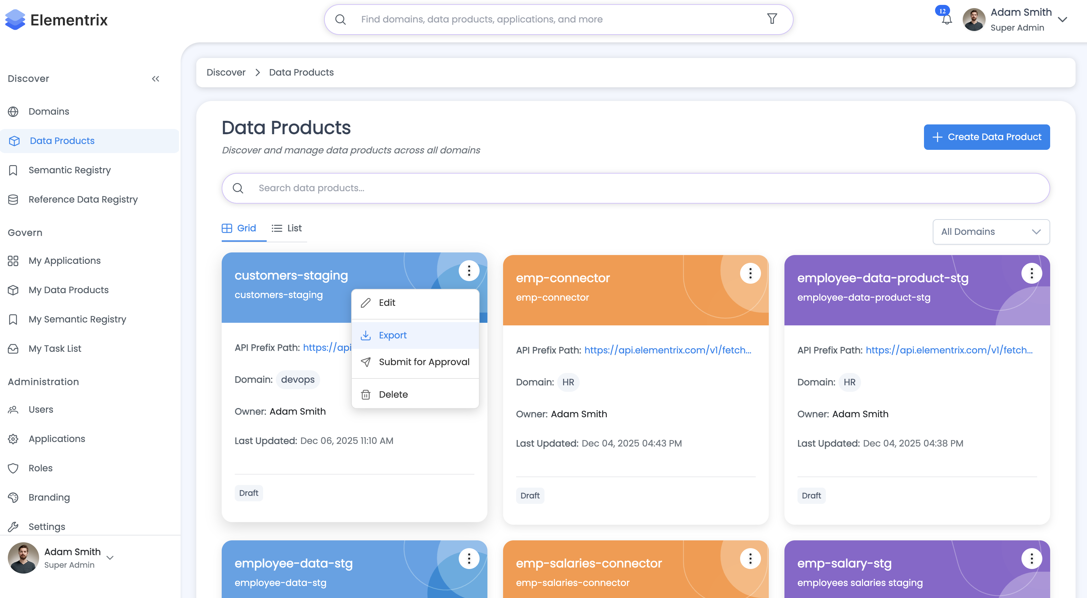The width and height of the screenshot is (1087, 598).
Task: Click the sidebar bottom Adam Smith avatar
Action: (23, 558)
